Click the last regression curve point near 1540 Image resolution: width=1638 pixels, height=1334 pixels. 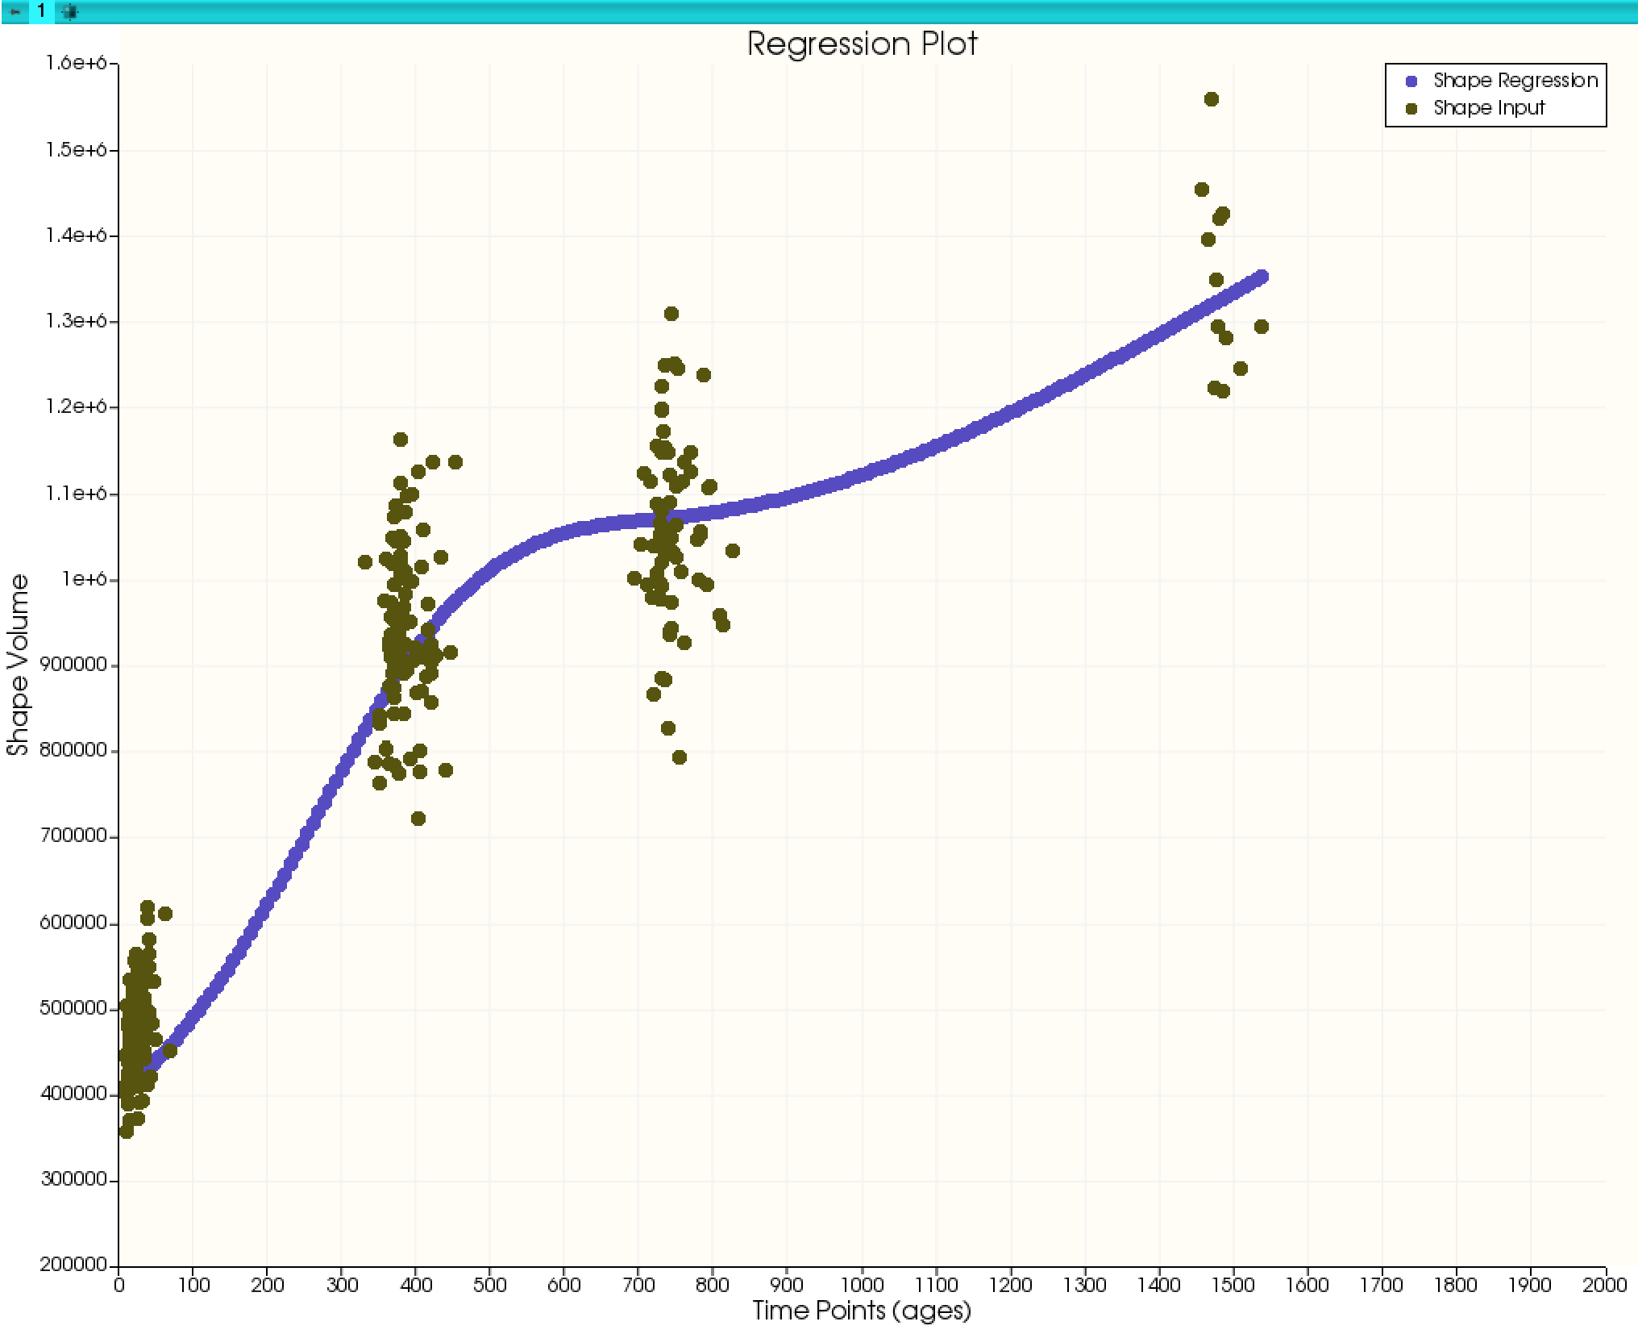[x=1262, y=277]
